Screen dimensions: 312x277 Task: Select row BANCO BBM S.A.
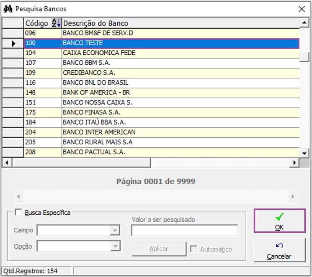pyautogui.click(x=162, y=63)
